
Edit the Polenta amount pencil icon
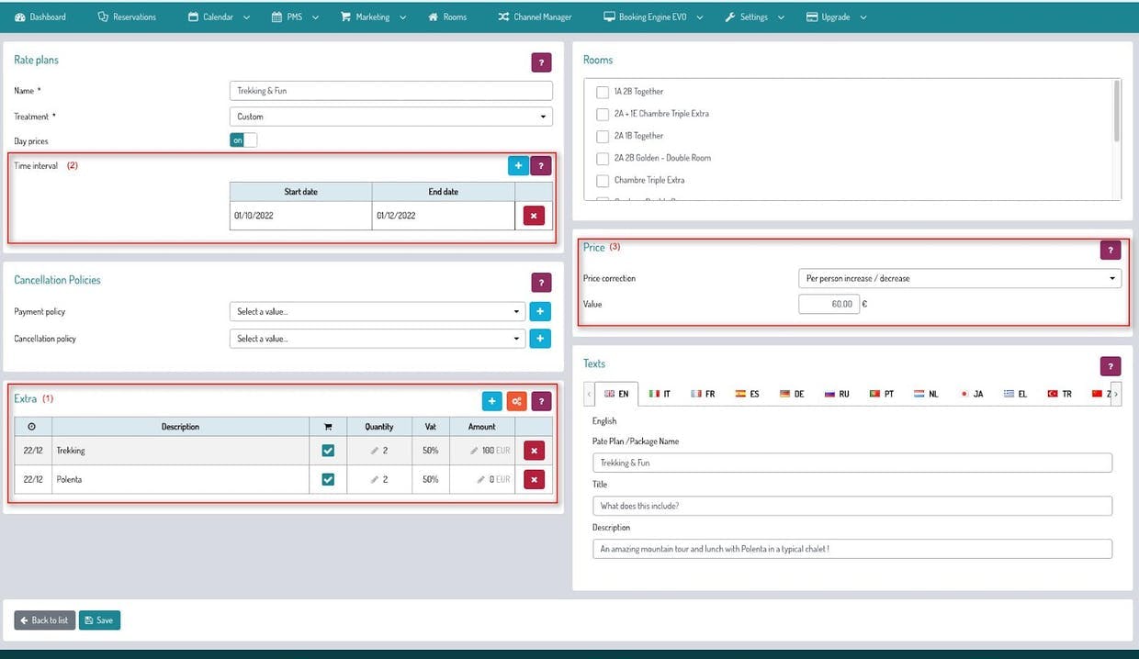[481, 479]
